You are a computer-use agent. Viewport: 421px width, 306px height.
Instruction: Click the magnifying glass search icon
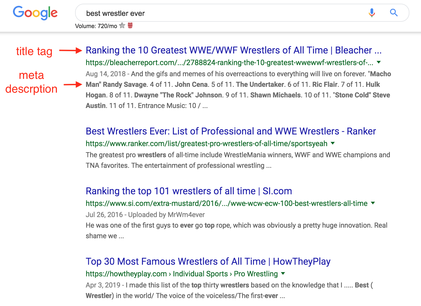tap(394, 13)
